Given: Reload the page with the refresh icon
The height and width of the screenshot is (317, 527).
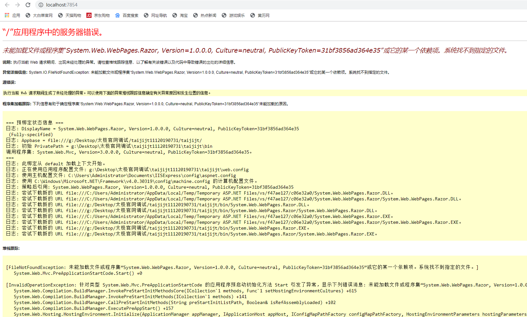Looking at the screenshot, I should coord(28,5).
